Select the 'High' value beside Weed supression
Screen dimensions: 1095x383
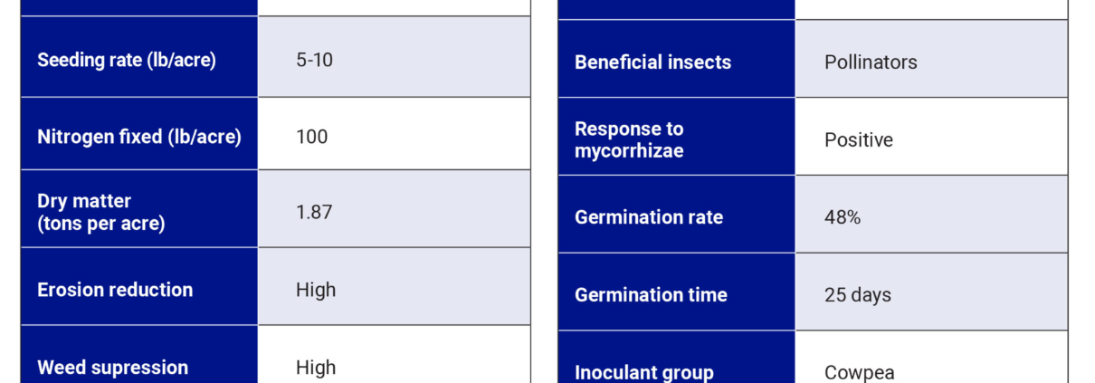pyautogui.click(x=316, y=367)
